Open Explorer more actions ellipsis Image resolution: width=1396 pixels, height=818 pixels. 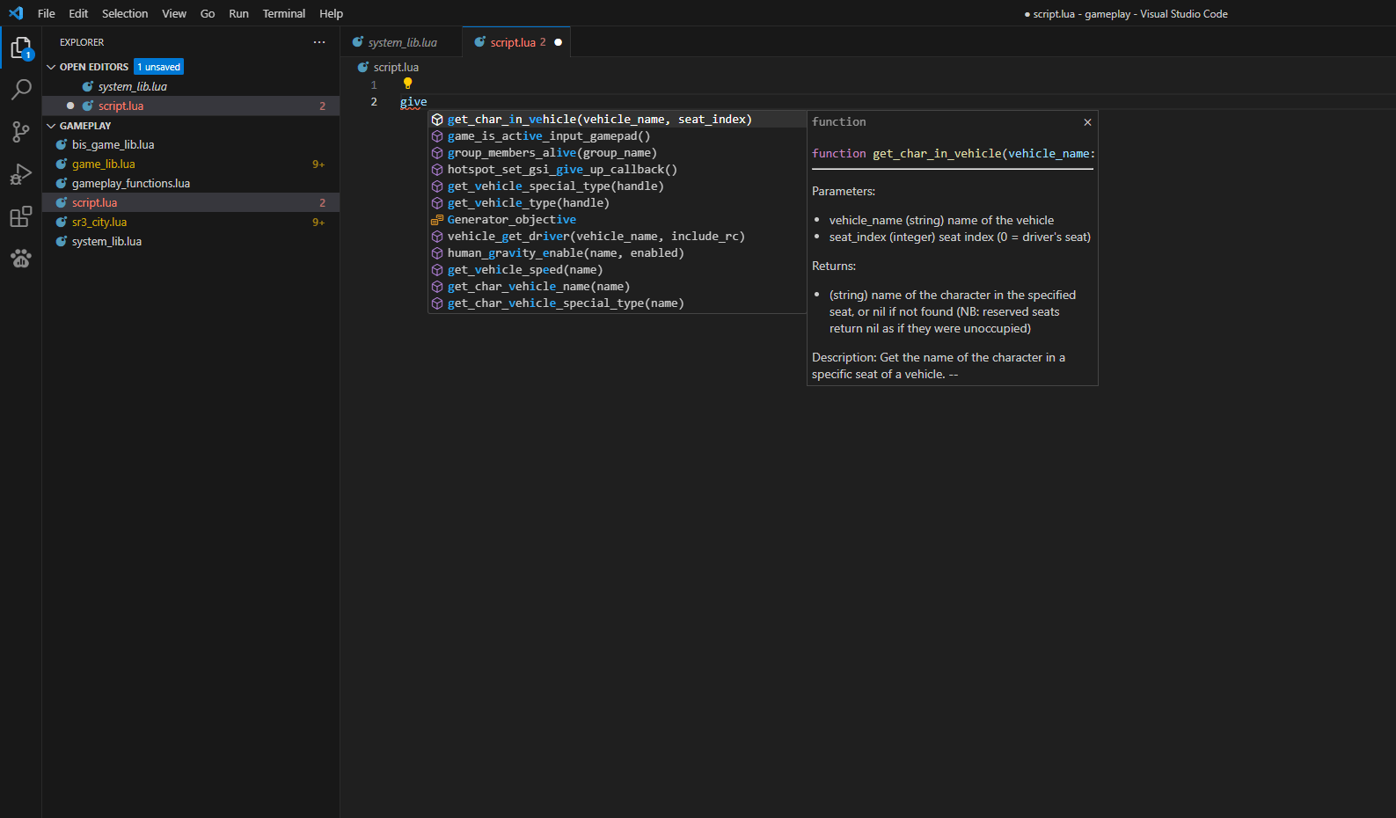tap(319, 42)
